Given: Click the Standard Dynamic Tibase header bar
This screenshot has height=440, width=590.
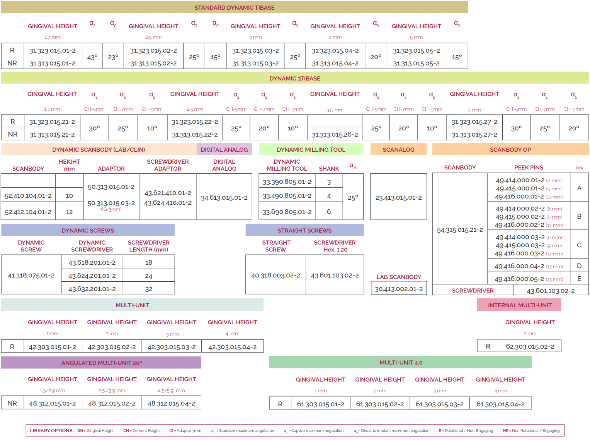Looking at the screenshot, I should pos(234,8).
